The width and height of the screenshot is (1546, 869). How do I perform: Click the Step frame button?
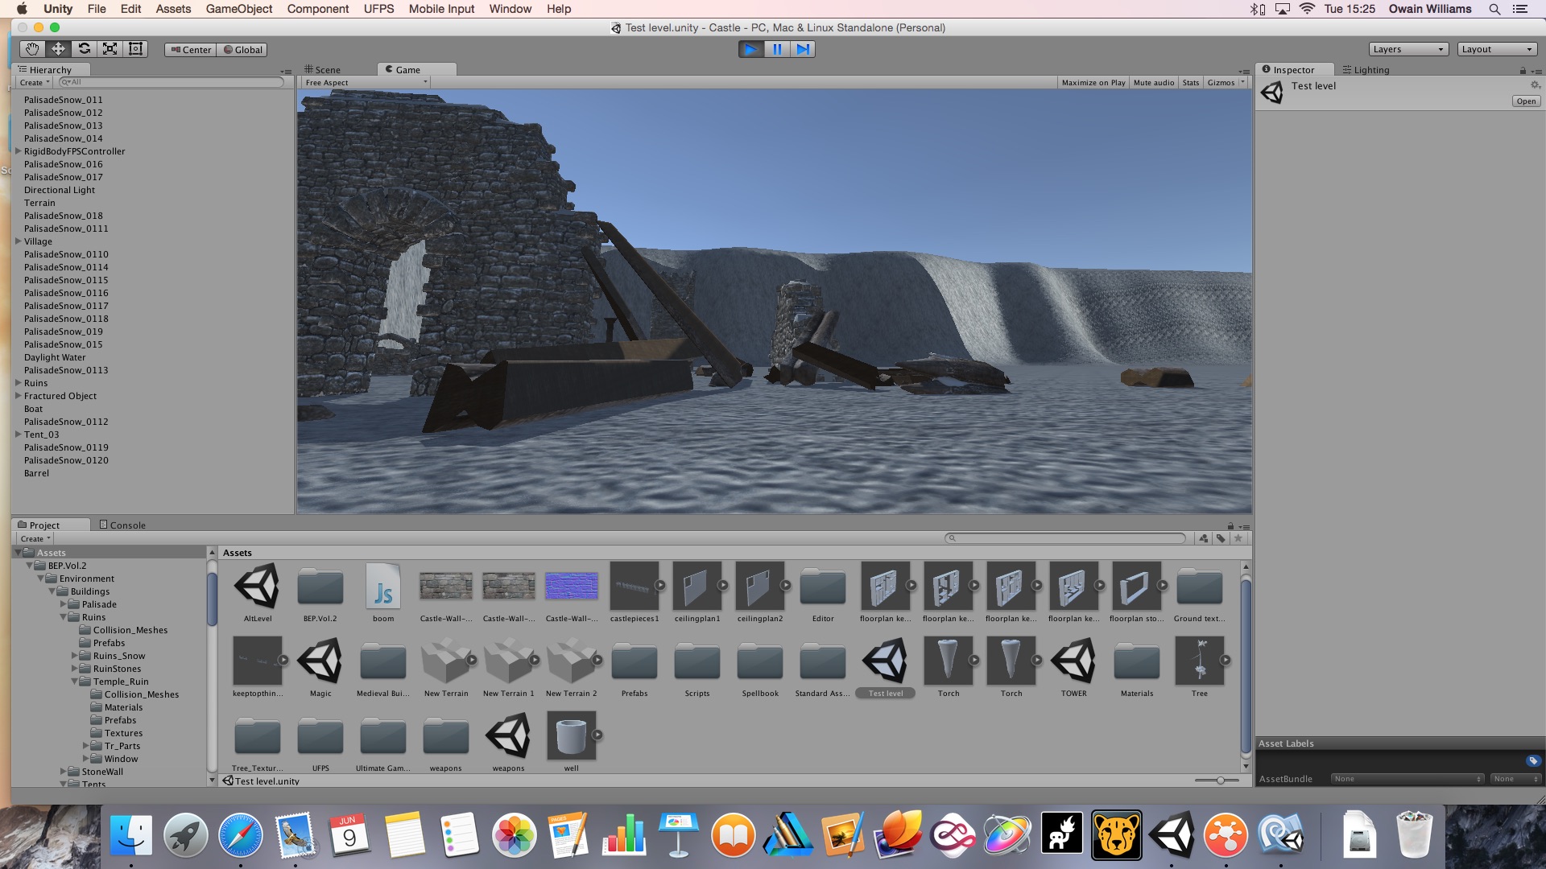tap(803, 49)
